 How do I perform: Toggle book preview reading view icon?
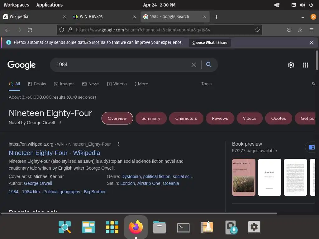pos(312,147)
